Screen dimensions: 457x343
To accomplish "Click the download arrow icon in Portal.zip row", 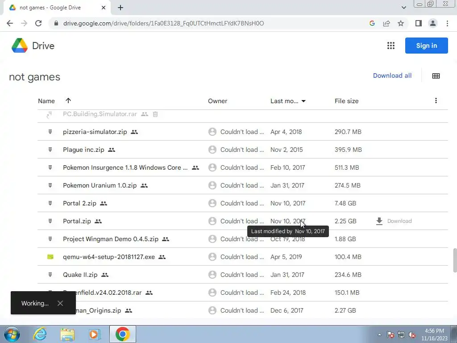I will [379, 221].
